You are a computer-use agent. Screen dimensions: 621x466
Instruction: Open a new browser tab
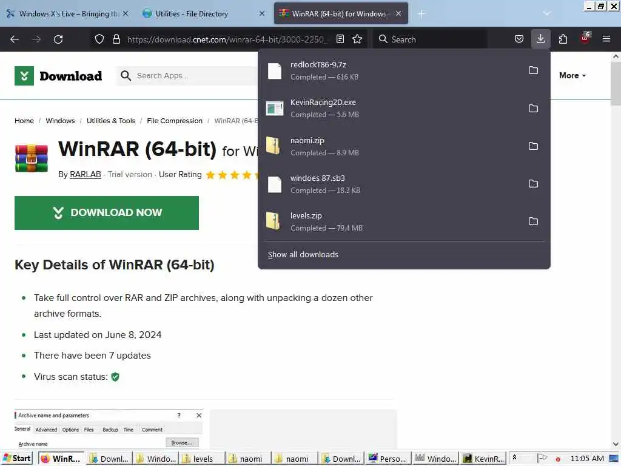click(x=421, y=14)
